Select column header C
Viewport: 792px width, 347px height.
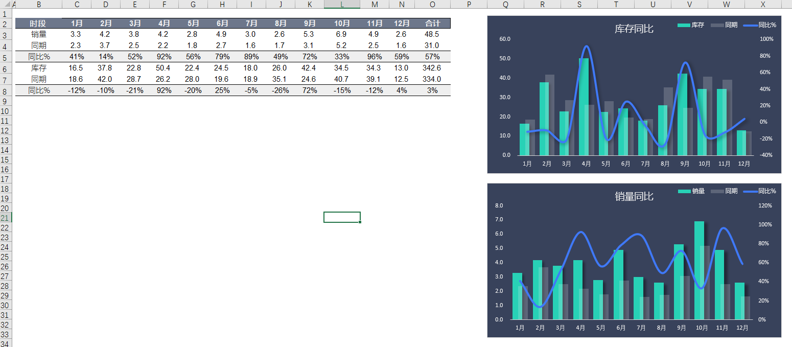click(x=77, y=4)
